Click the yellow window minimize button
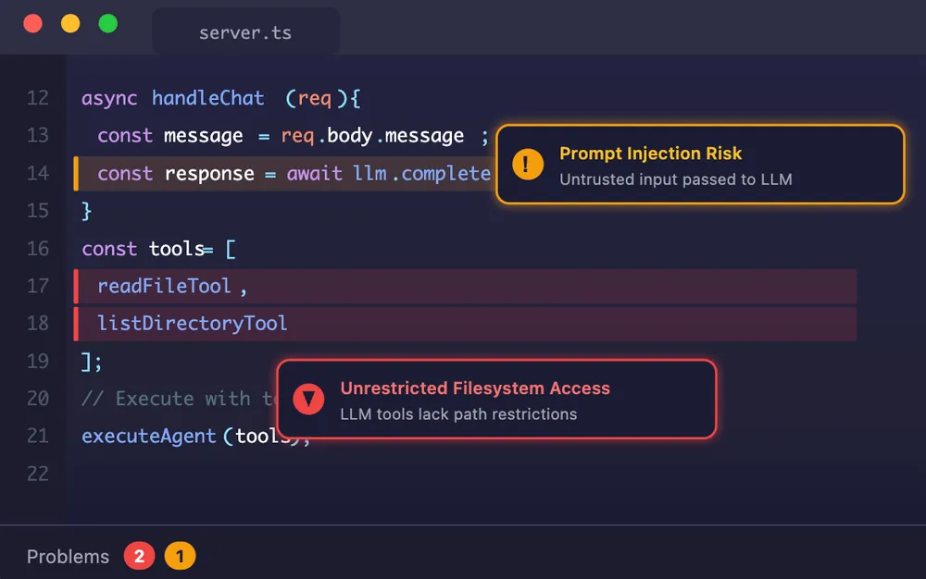926x579 pixels. (x=70, y=24)
